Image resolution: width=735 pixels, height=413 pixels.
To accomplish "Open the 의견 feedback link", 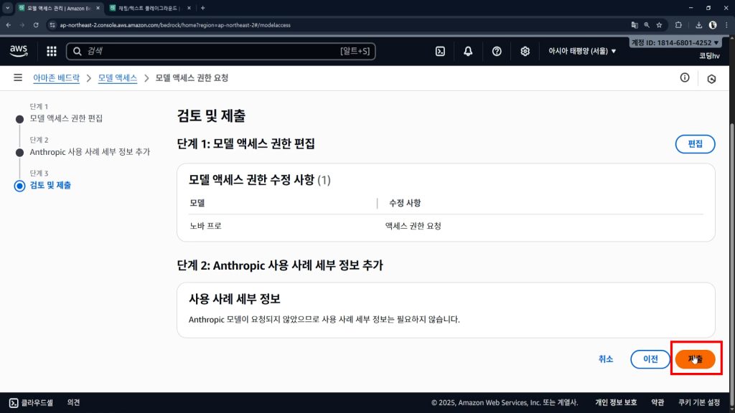I will pos(74,403).
